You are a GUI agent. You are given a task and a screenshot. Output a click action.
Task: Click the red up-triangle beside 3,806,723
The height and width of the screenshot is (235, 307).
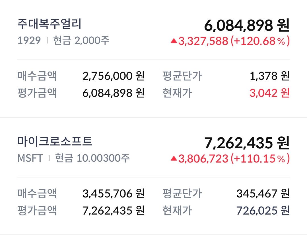(x=174, y=159)
